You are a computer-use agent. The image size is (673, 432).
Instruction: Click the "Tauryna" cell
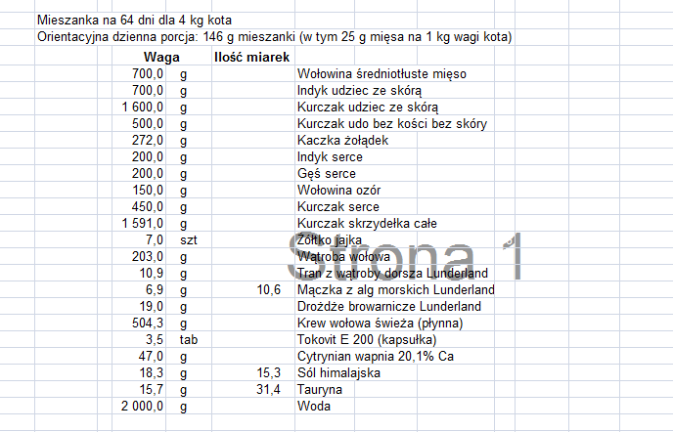319,390
